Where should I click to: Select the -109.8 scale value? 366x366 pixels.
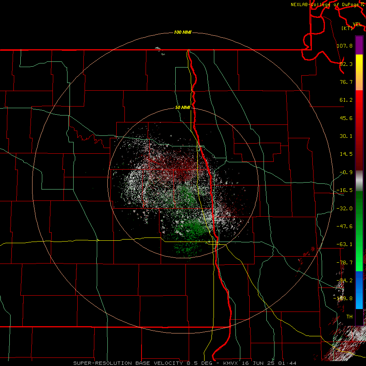point(343,298)
